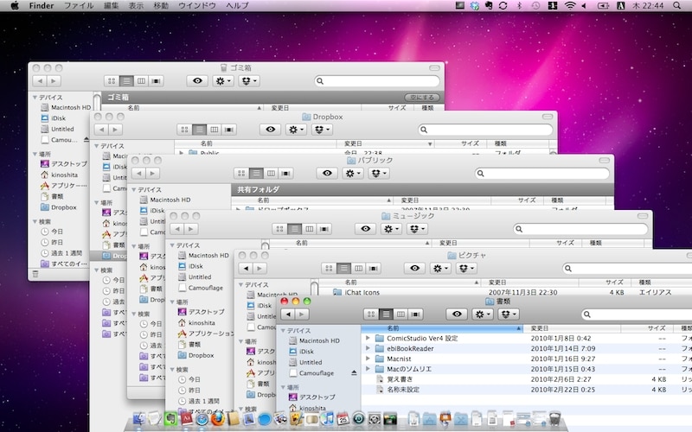Open action gear dropdown in 書類 window
The height and width of the screenshot is (432, 692).
coord(483,314)
